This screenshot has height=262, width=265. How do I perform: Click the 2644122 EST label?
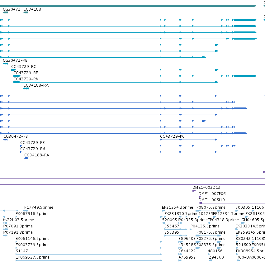[187, 251]
